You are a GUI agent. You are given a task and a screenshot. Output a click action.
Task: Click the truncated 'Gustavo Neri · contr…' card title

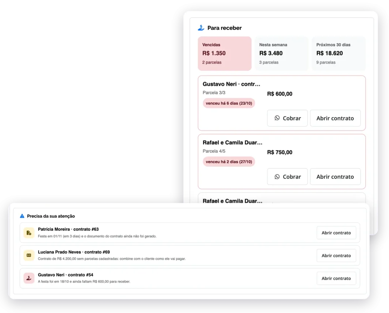(231, 84)
